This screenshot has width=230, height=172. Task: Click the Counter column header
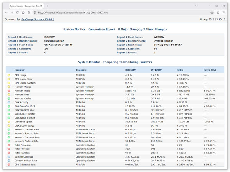coord(20,70)
